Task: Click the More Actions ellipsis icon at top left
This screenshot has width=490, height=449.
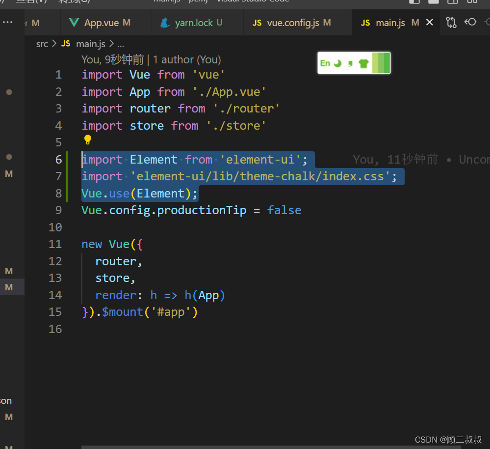Action: (7, 22)
